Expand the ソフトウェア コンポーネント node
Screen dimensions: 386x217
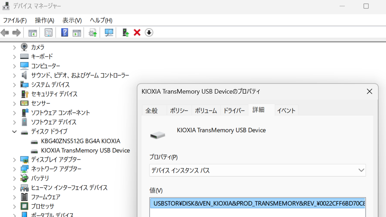[14, 113]
